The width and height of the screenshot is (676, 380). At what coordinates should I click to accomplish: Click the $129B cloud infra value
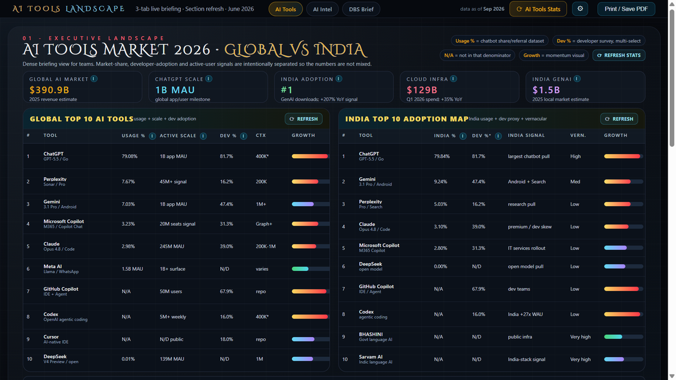[x=422, y=90]
